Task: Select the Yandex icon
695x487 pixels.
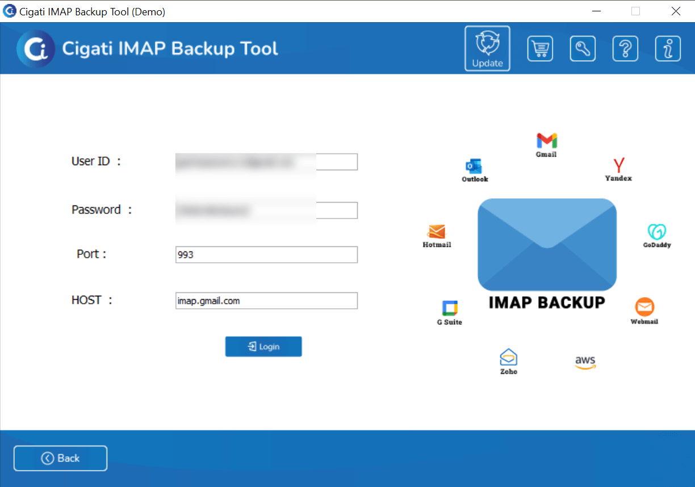Action: pos(618,170)
